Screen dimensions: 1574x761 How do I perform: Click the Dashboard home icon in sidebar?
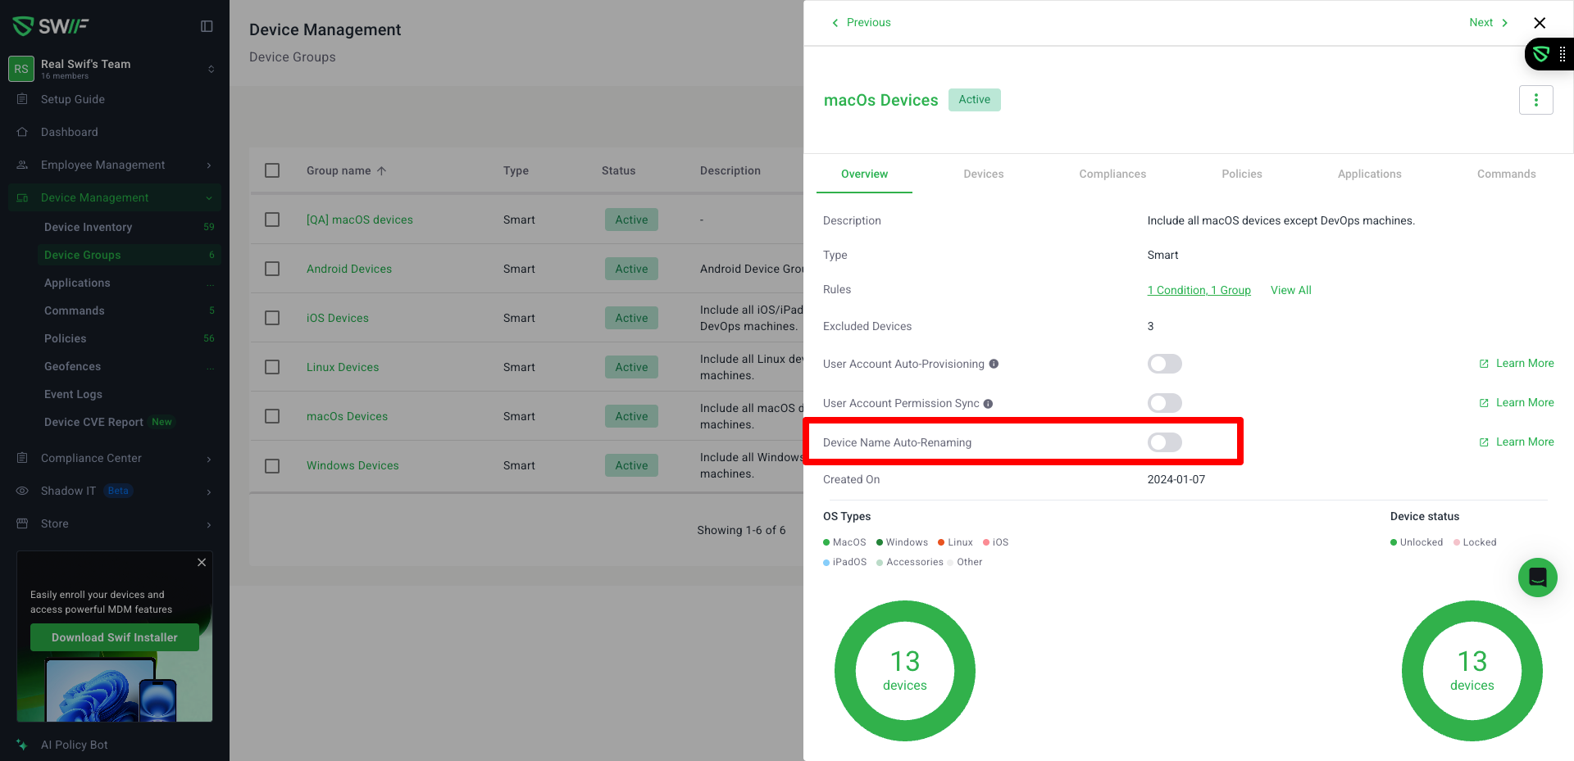pyautogui.click(x=22, y=132)
